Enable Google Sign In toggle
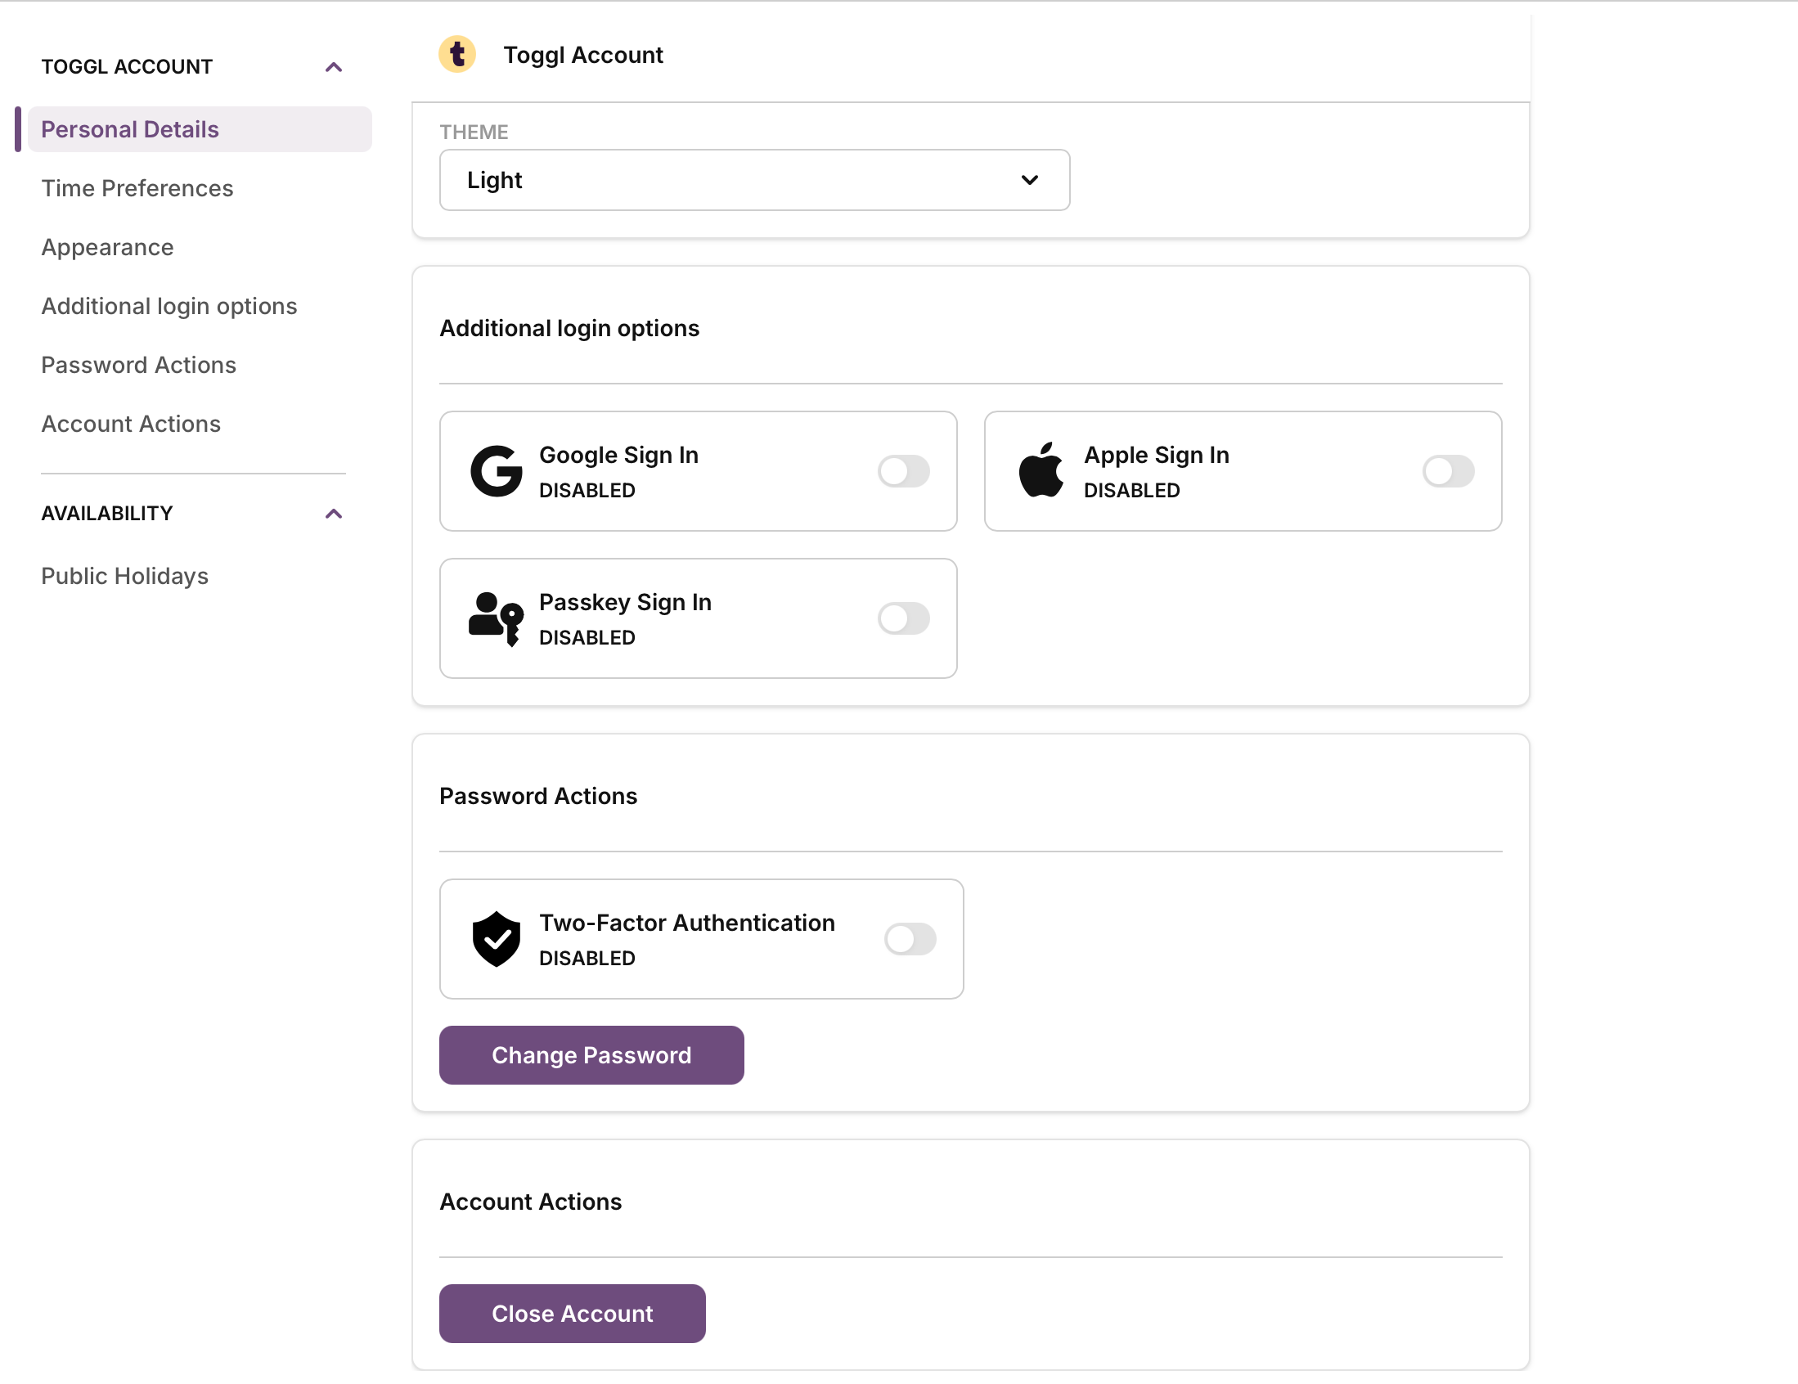This screenshot has width=1798, height=1384. (903, 471)
